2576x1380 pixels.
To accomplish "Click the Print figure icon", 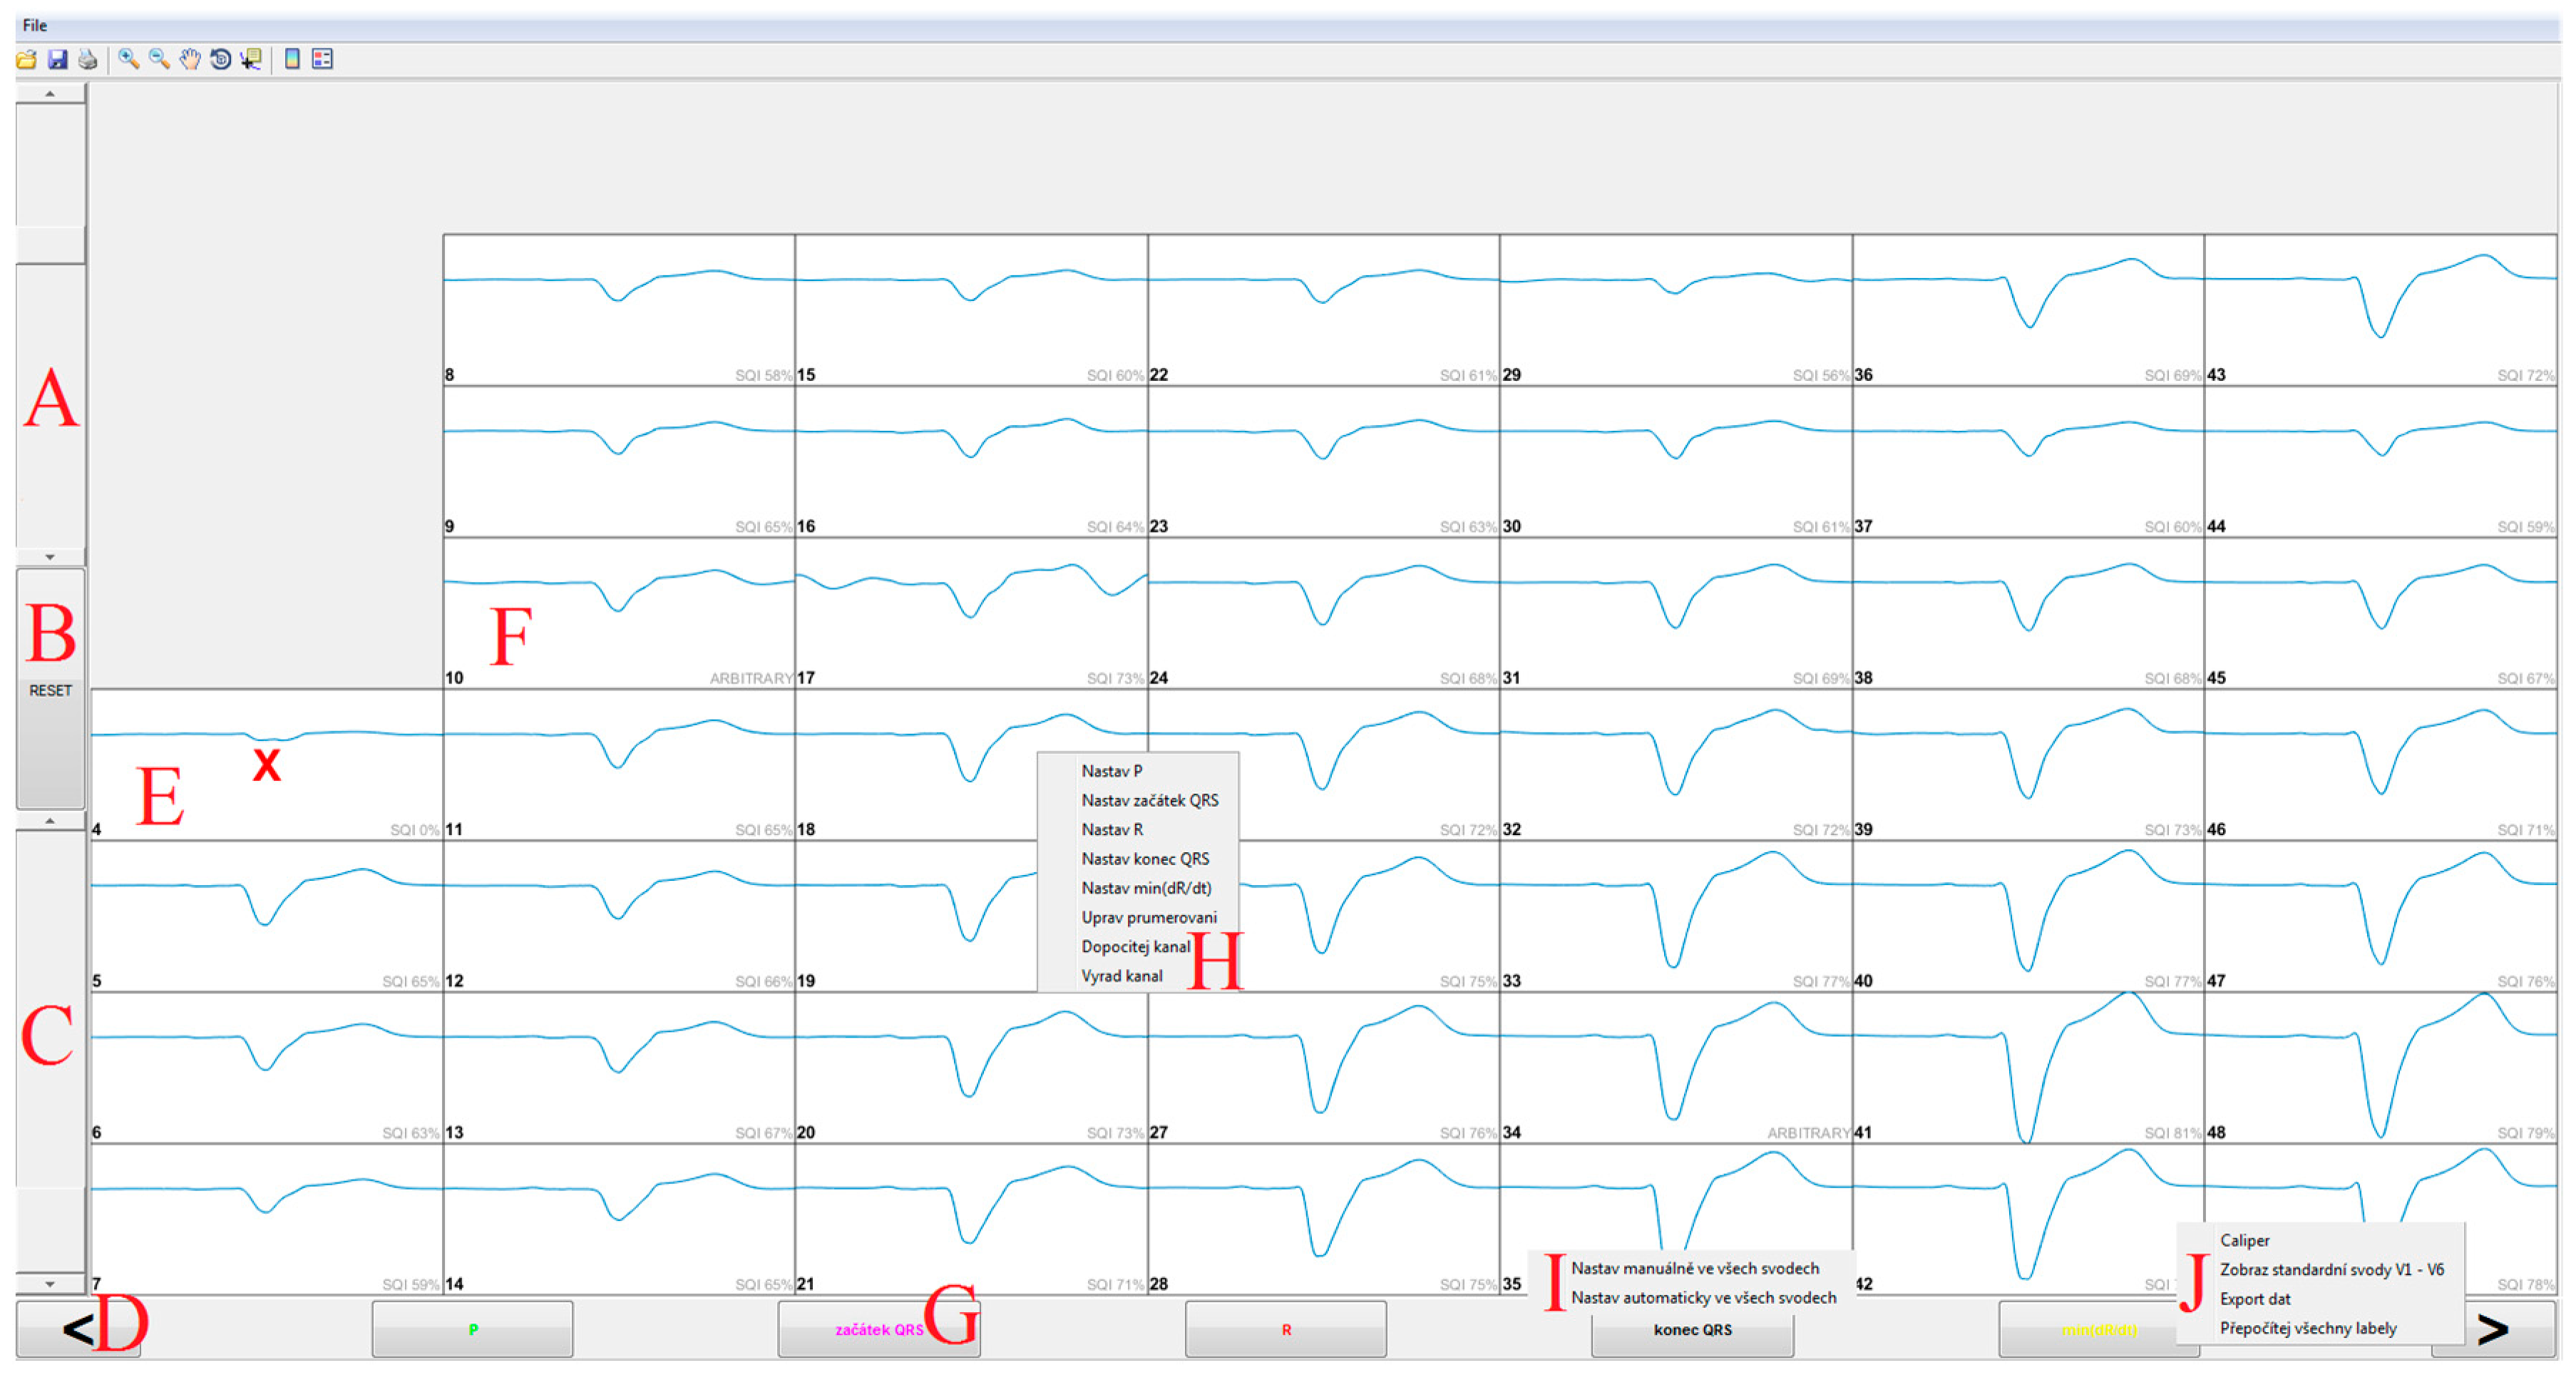I will click(88, 60).
